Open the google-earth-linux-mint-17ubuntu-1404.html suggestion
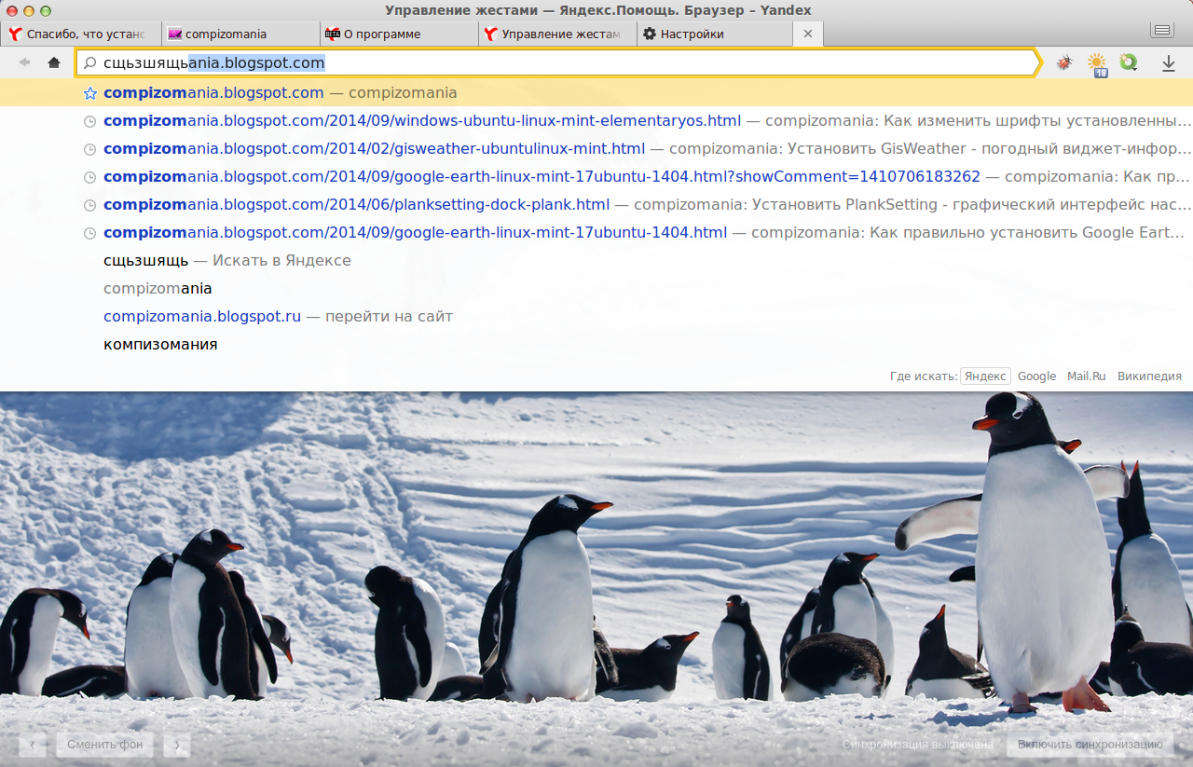1193x767 pixels. click(596, 233)
